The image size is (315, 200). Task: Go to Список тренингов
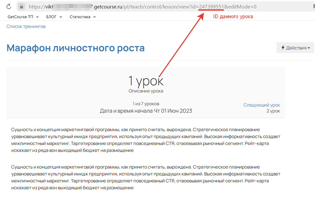pyautogui.click(x=26, y=26)
